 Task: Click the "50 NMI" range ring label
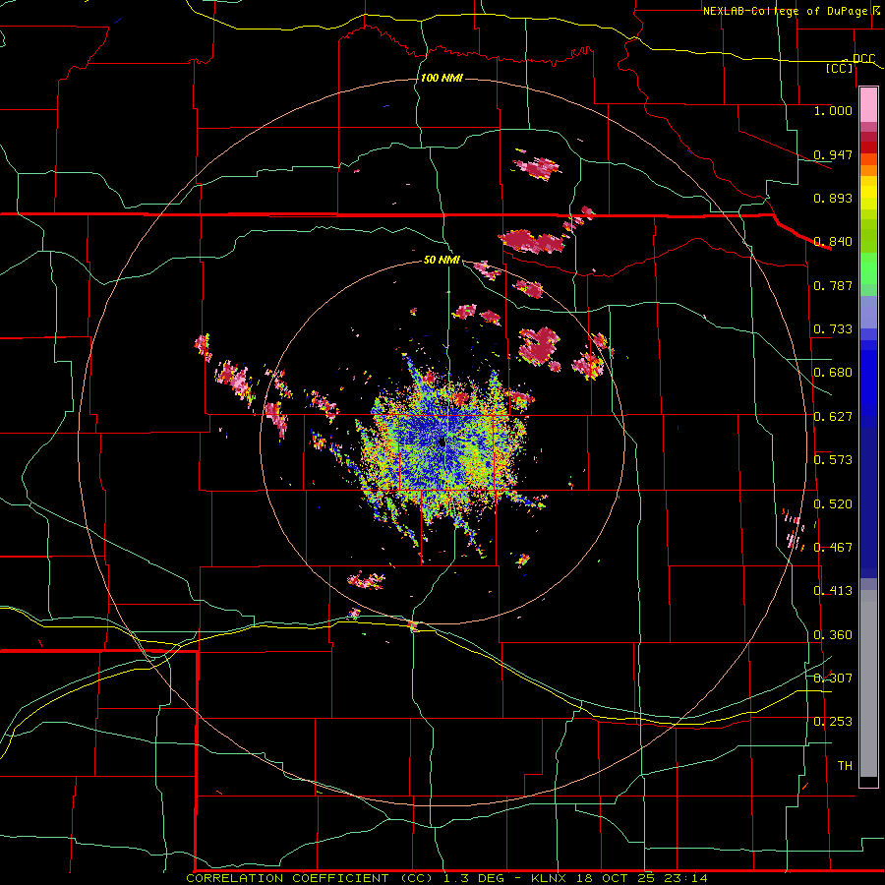coord(442,260)
